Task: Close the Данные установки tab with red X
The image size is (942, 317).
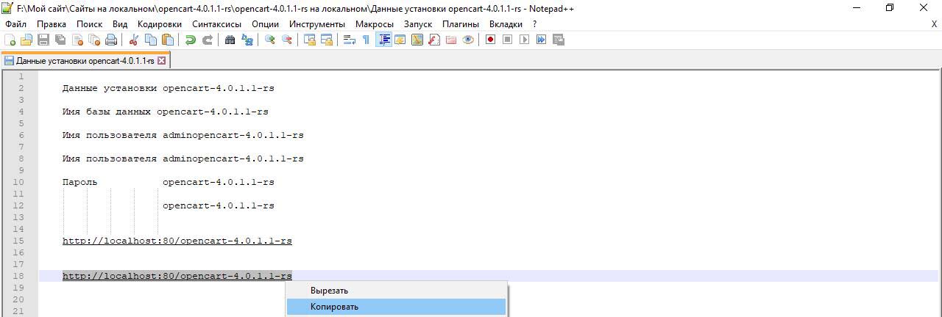Action: [162, 61]
